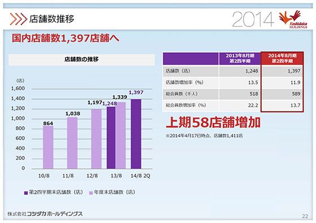Click the red 2014年8月期 第2四半期 column header

click(282, 59)
